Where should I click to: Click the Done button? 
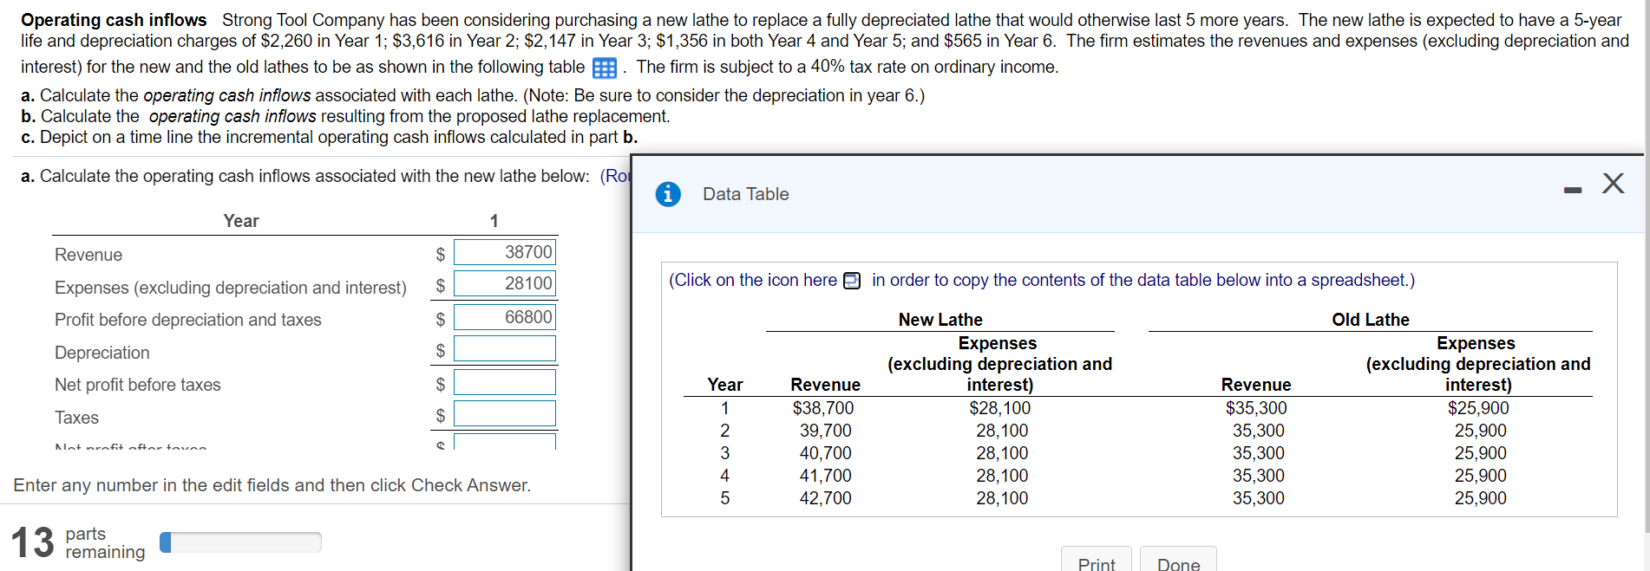pyautogui.click(x=1177, y=564)
